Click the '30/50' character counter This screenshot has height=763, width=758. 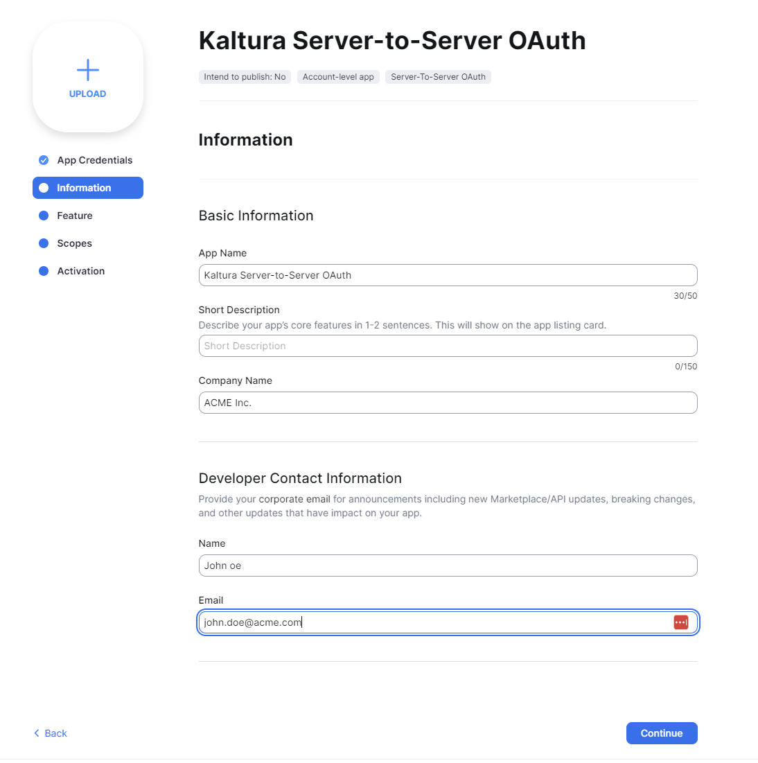point(685,296)
